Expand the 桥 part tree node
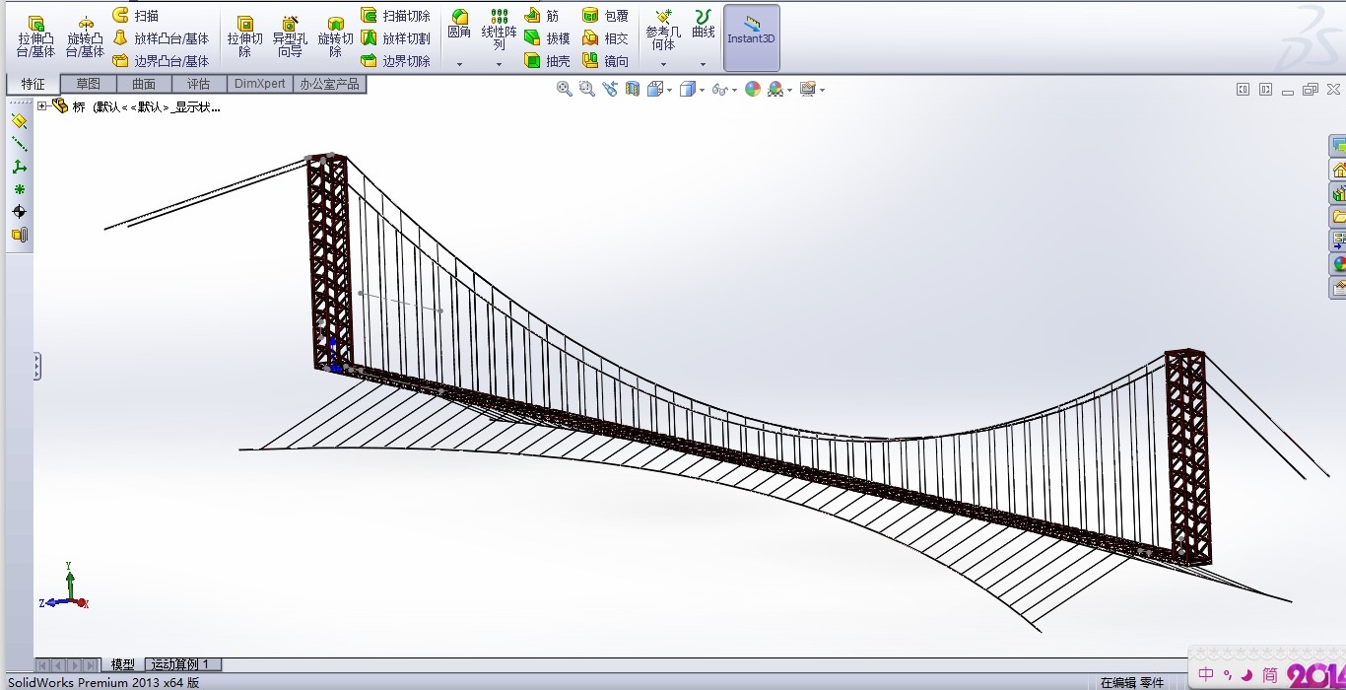 point(42,106)
